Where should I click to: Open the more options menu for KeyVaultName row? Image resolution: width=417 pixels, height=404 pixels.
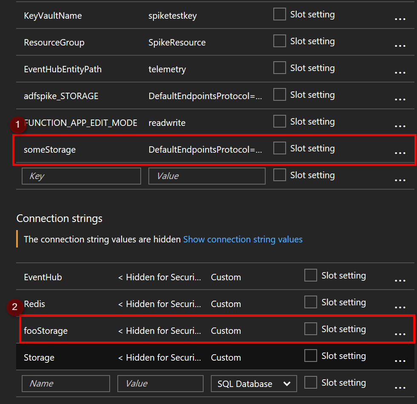click(x=400, y=19)
